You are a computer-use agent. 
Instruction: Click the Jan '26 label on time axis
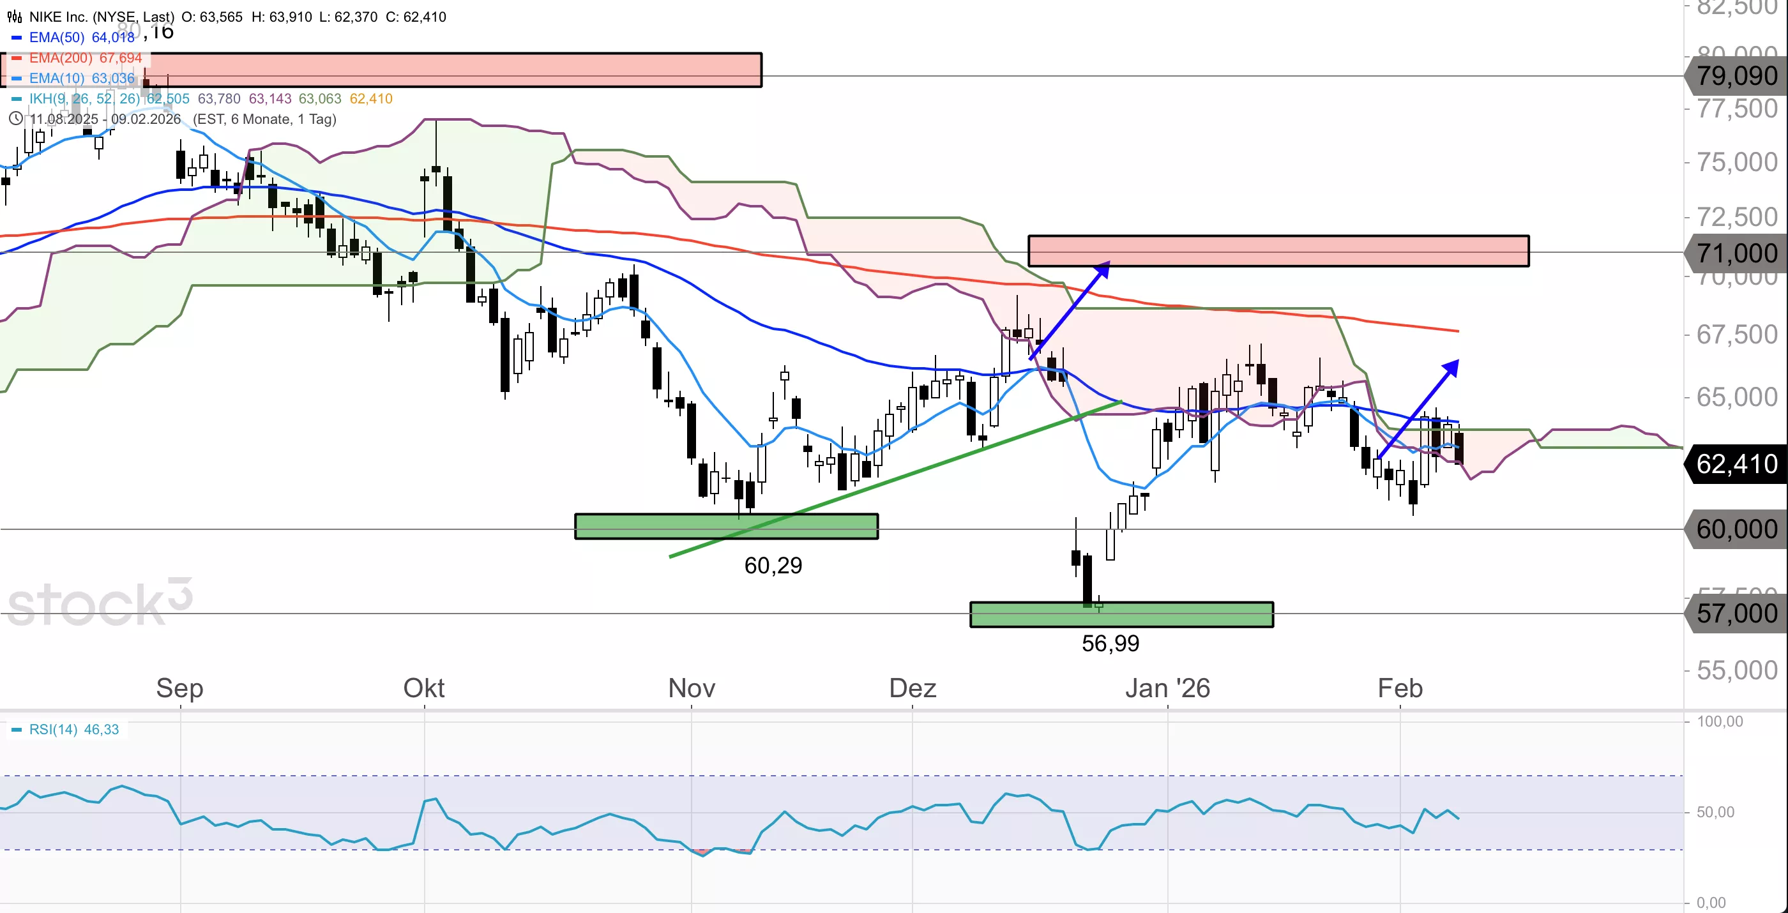click(x=1167, y=688)
